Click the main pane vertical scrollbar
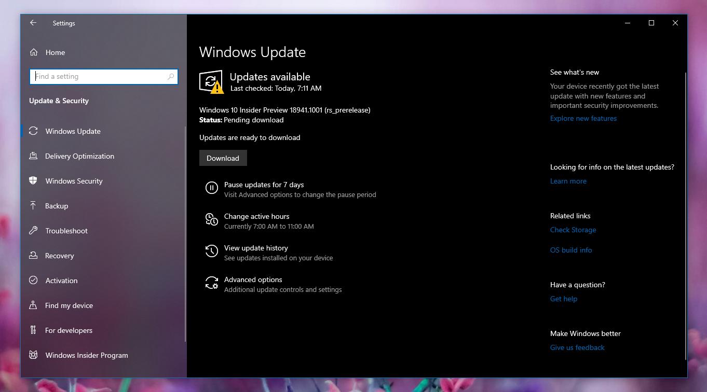This screenshot has width=707, height=392. [x=686, y=215]
